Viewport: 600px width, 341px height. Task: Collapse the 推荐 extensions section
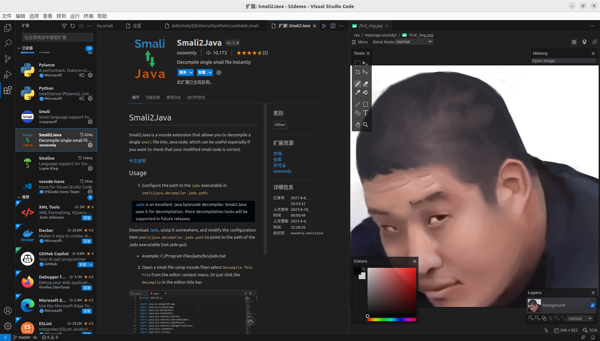click(x=19, y=197)
